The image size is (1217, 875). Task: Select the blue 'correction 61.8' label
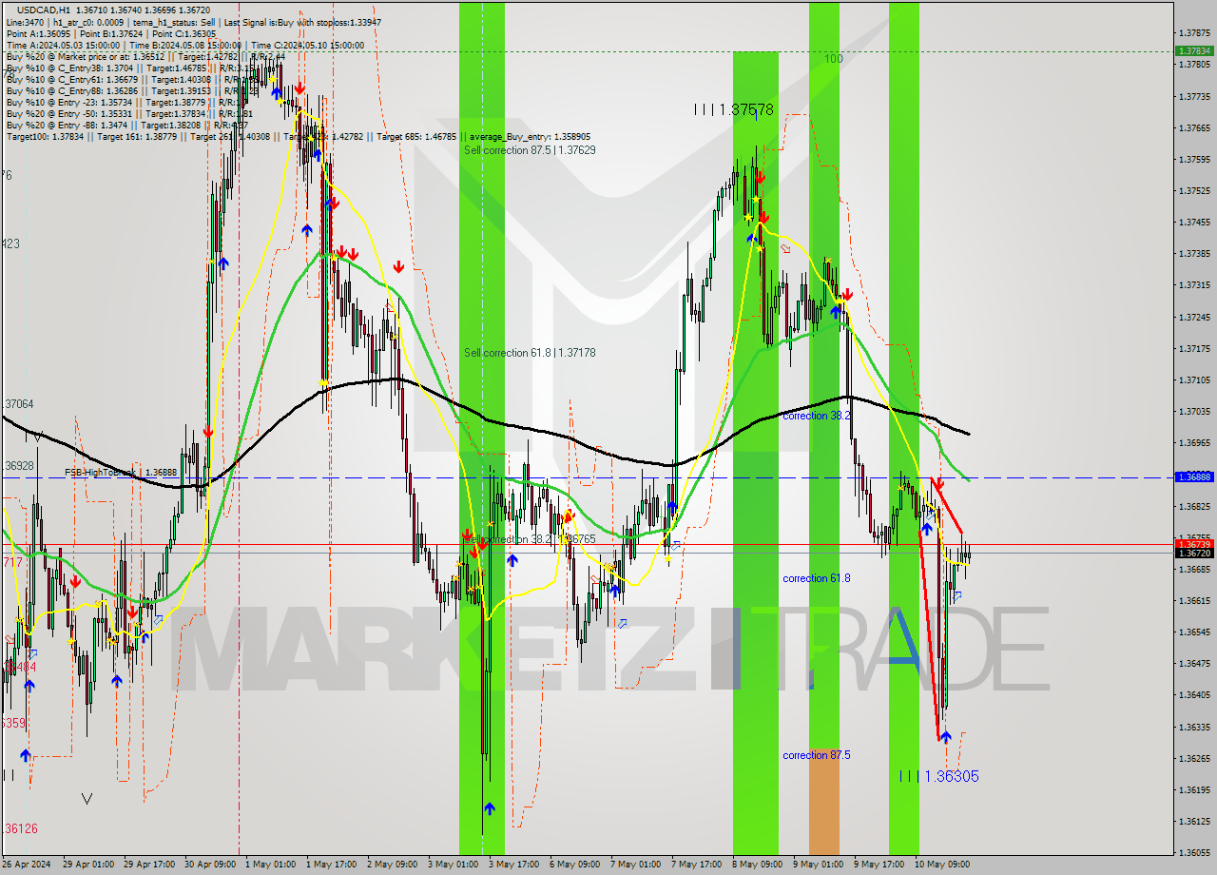816,578
